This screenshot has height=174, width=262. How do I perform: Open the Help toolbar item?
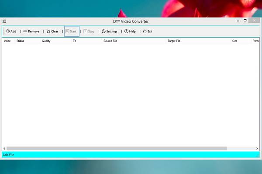pyautogui.click(x=130, y=31)
